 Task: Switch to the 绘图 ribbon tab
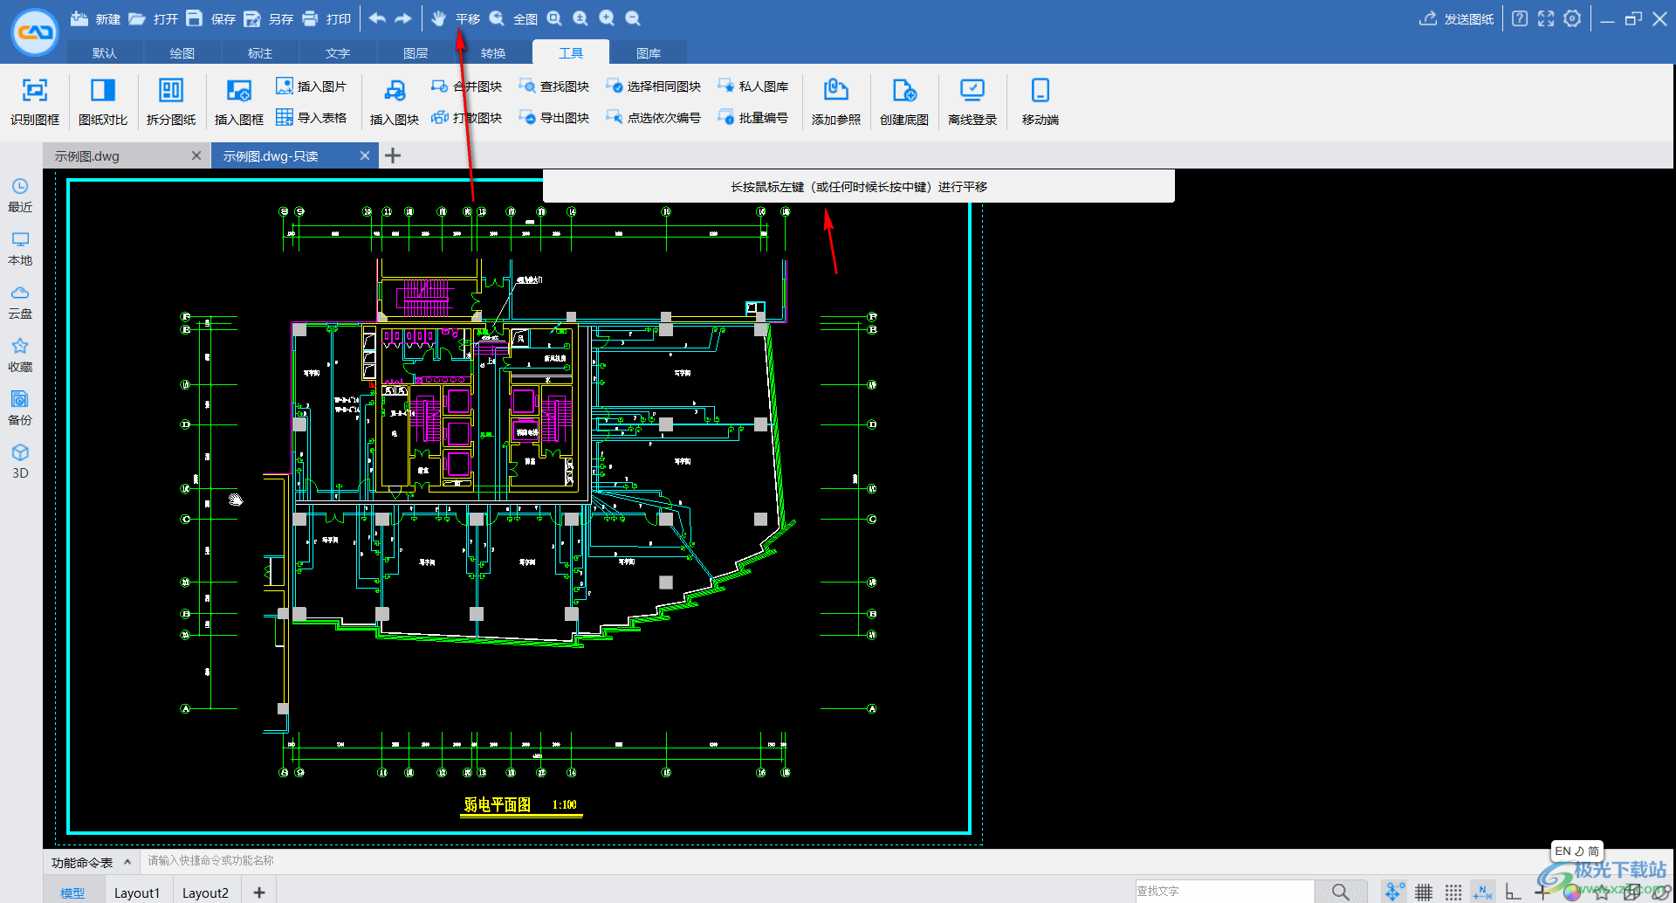coord(182,52)
